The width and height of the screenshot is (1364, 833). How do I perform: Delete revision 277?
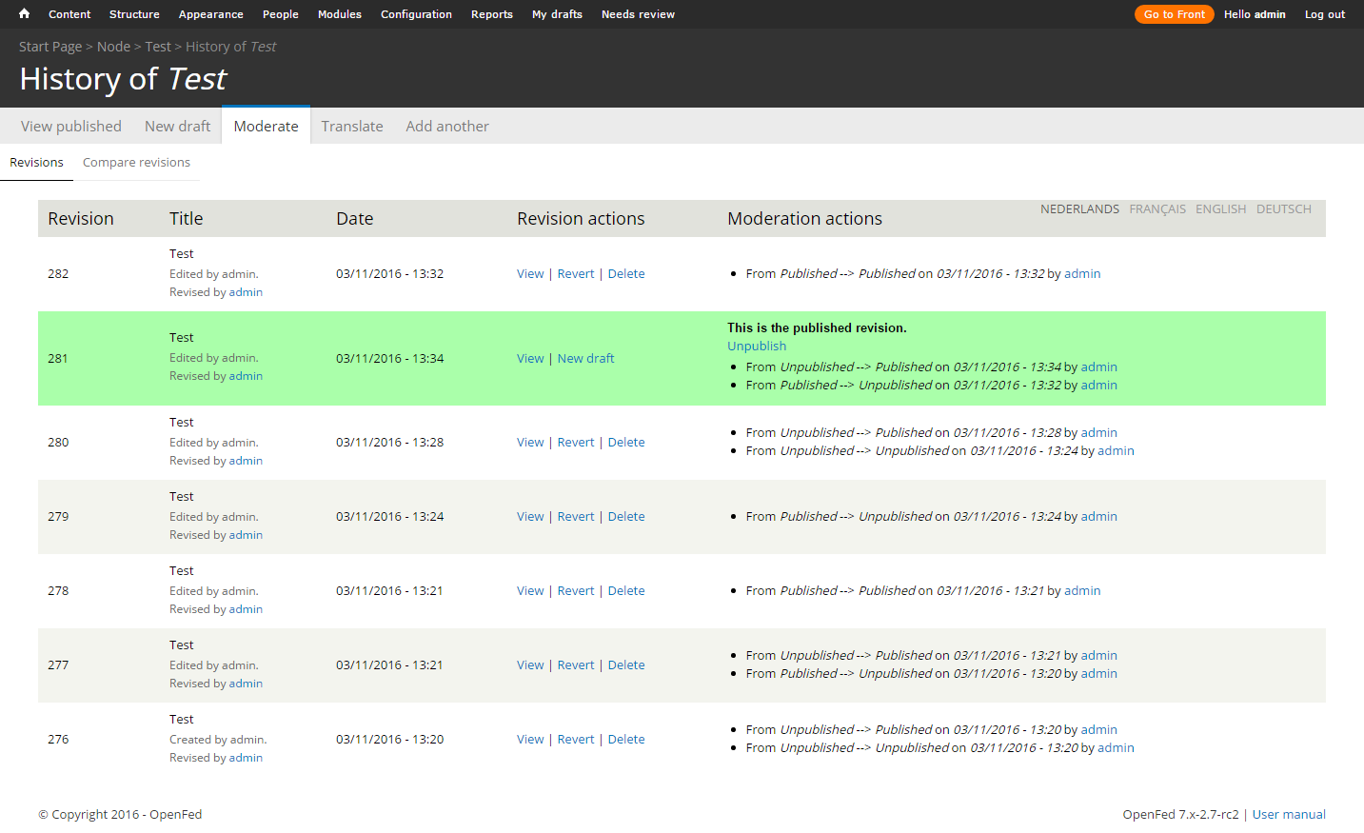coord(626,665)
